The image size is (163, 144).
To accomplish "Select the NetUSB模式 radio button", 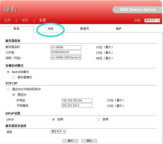I will [x=8, y=72].
